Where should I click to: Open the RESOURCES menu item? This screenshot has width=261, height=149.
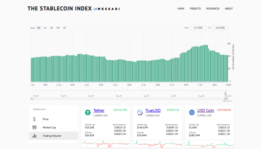[x=213, y=9]
